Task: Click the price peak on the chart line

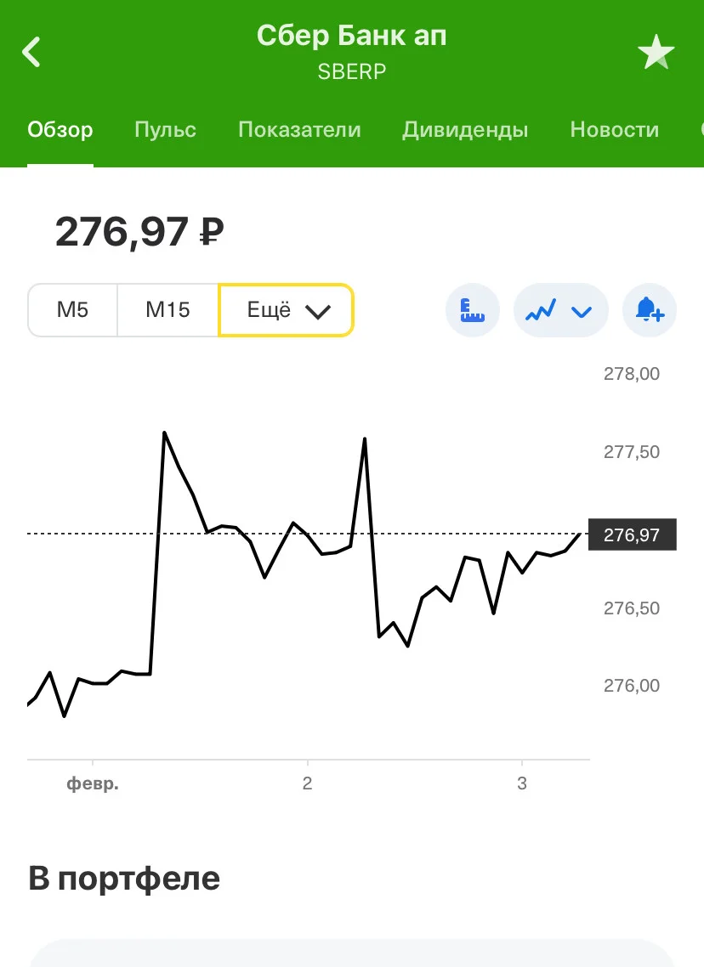Action: 164,433
